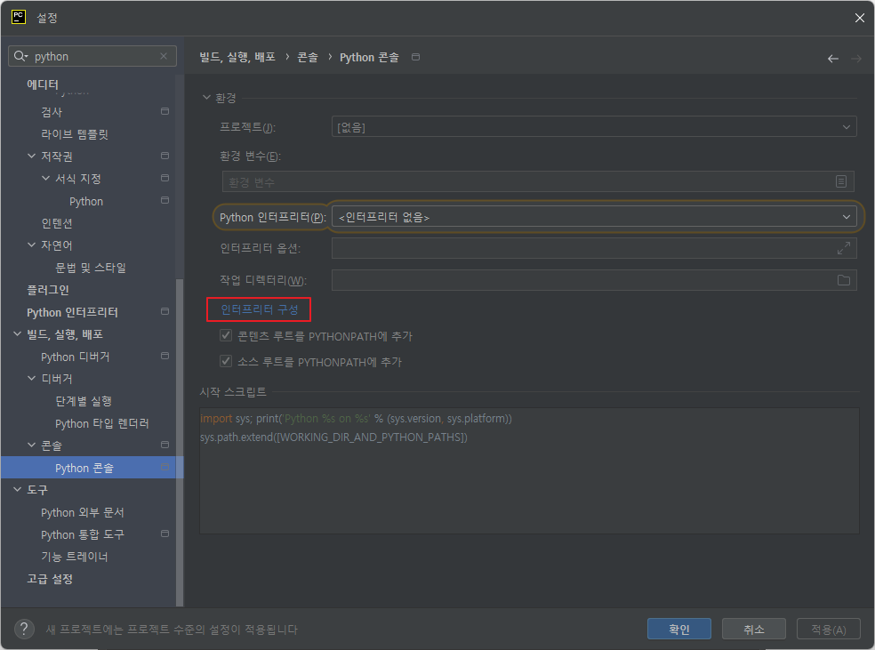Collapse the 디버거 tree node
The height and width of the screenshot is (650, 875).
pos(32,378)
